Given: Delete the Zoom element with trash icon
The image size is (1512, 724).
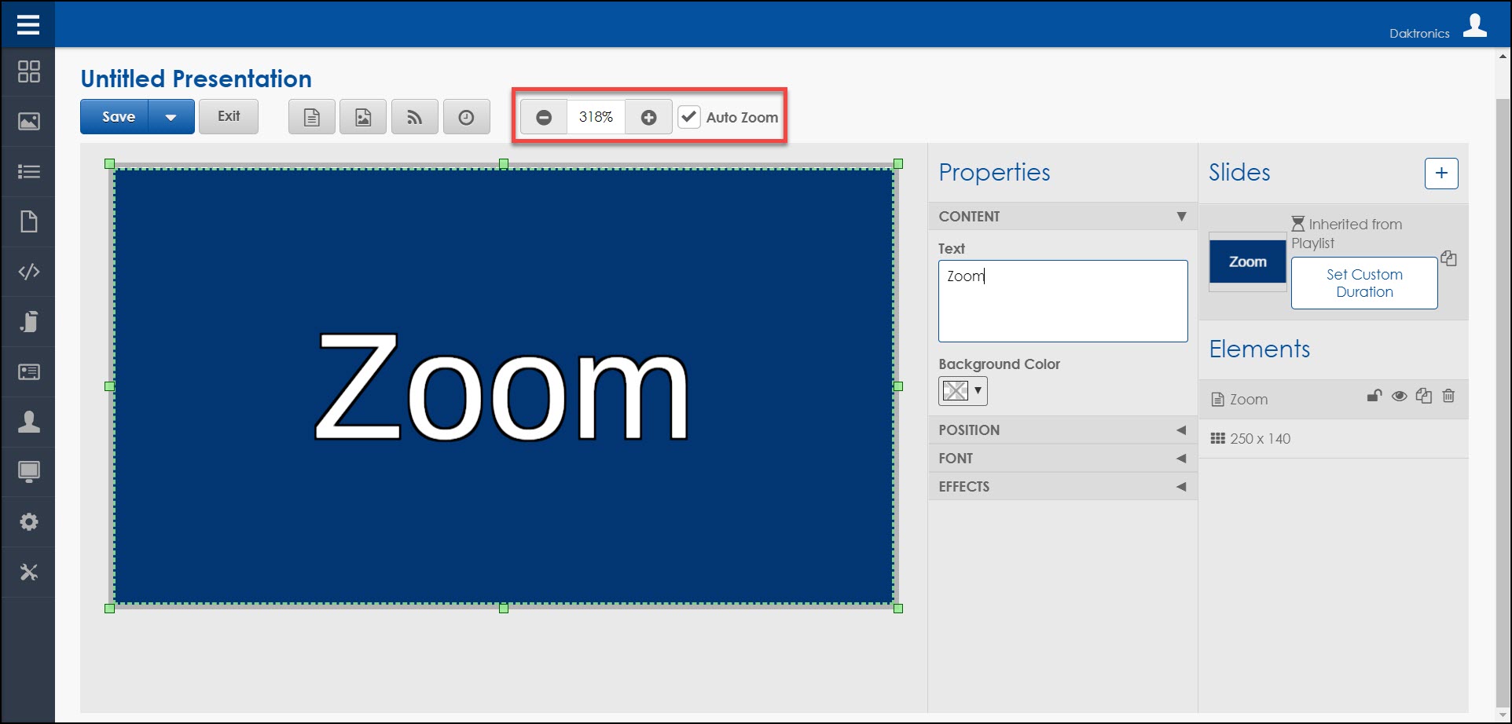Looking at the screenshot, I should [x=1448, y=397].
